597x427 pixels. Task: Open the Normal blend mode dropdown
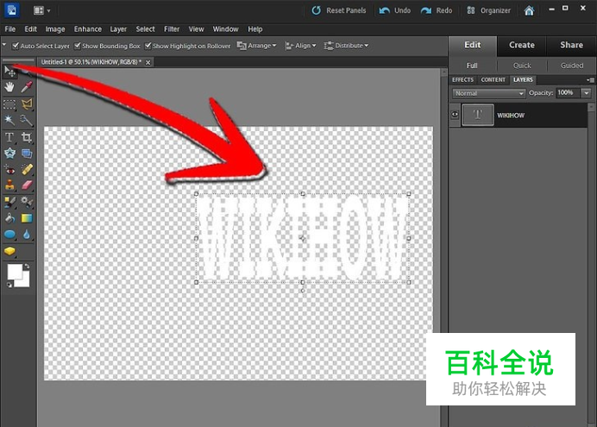pyautogui.click(x=489, y=93)
